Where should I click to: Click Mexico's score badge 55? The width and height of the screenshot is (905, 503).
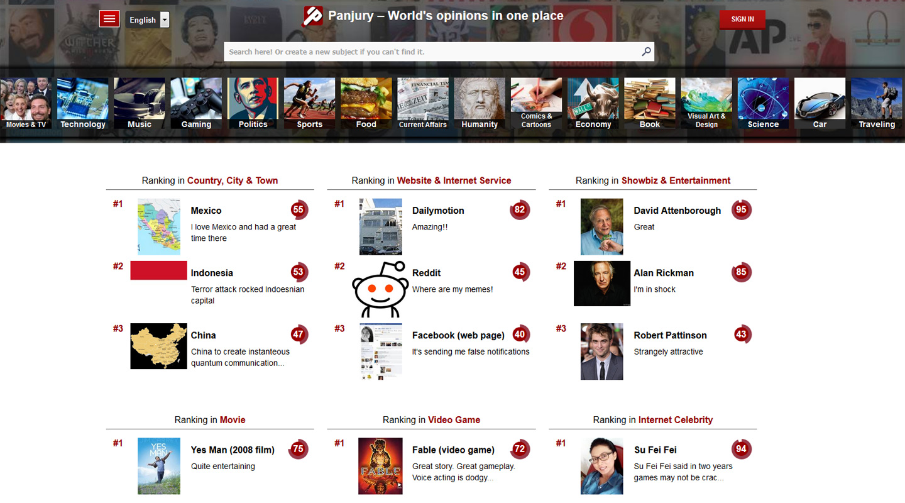(299, 210)
